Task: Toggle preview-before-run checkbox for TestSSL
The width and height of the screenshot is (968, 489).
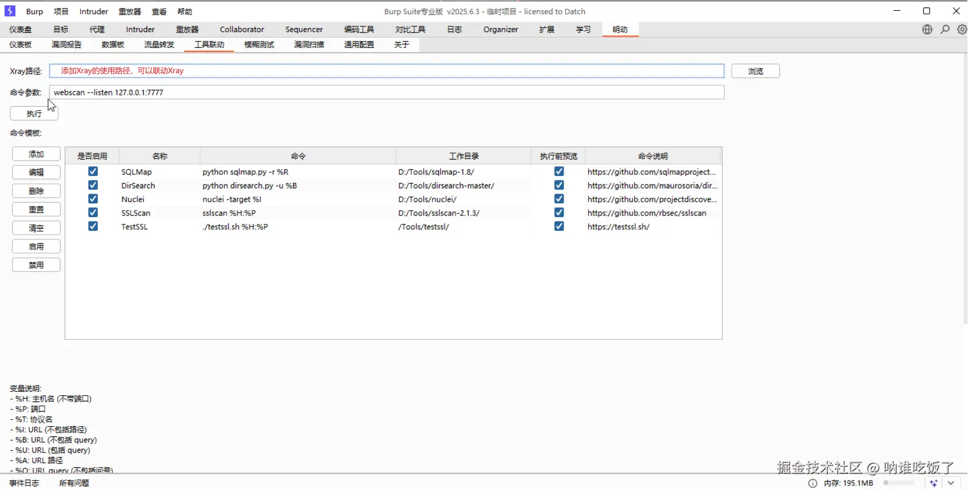Action: pyautogui.click(x=559, y=226)
